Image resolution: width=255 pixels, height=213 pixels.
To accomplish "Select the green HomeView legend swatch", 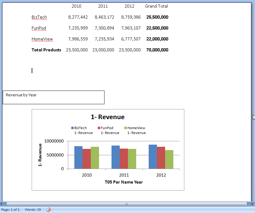I will pos(126,128).
